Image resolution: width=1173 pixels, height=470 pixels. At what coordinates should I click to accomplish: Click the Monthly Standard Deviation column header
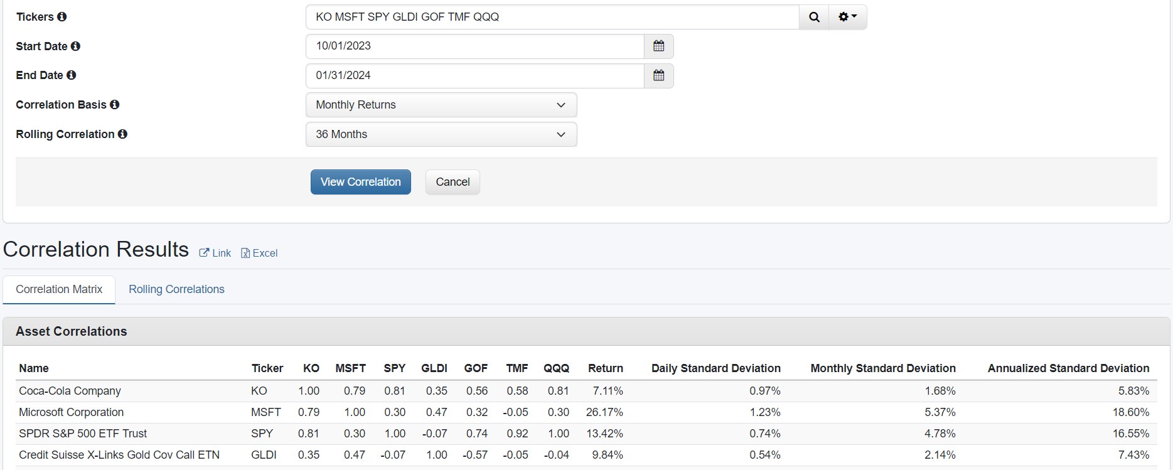coord(883,368)
